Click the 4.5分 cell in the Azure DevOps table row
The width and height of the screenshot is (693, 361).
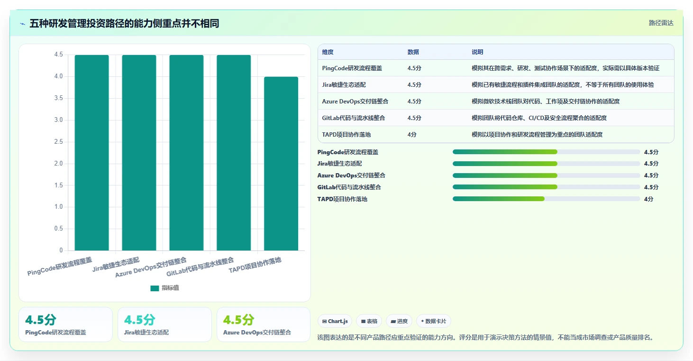click(414, 102)
